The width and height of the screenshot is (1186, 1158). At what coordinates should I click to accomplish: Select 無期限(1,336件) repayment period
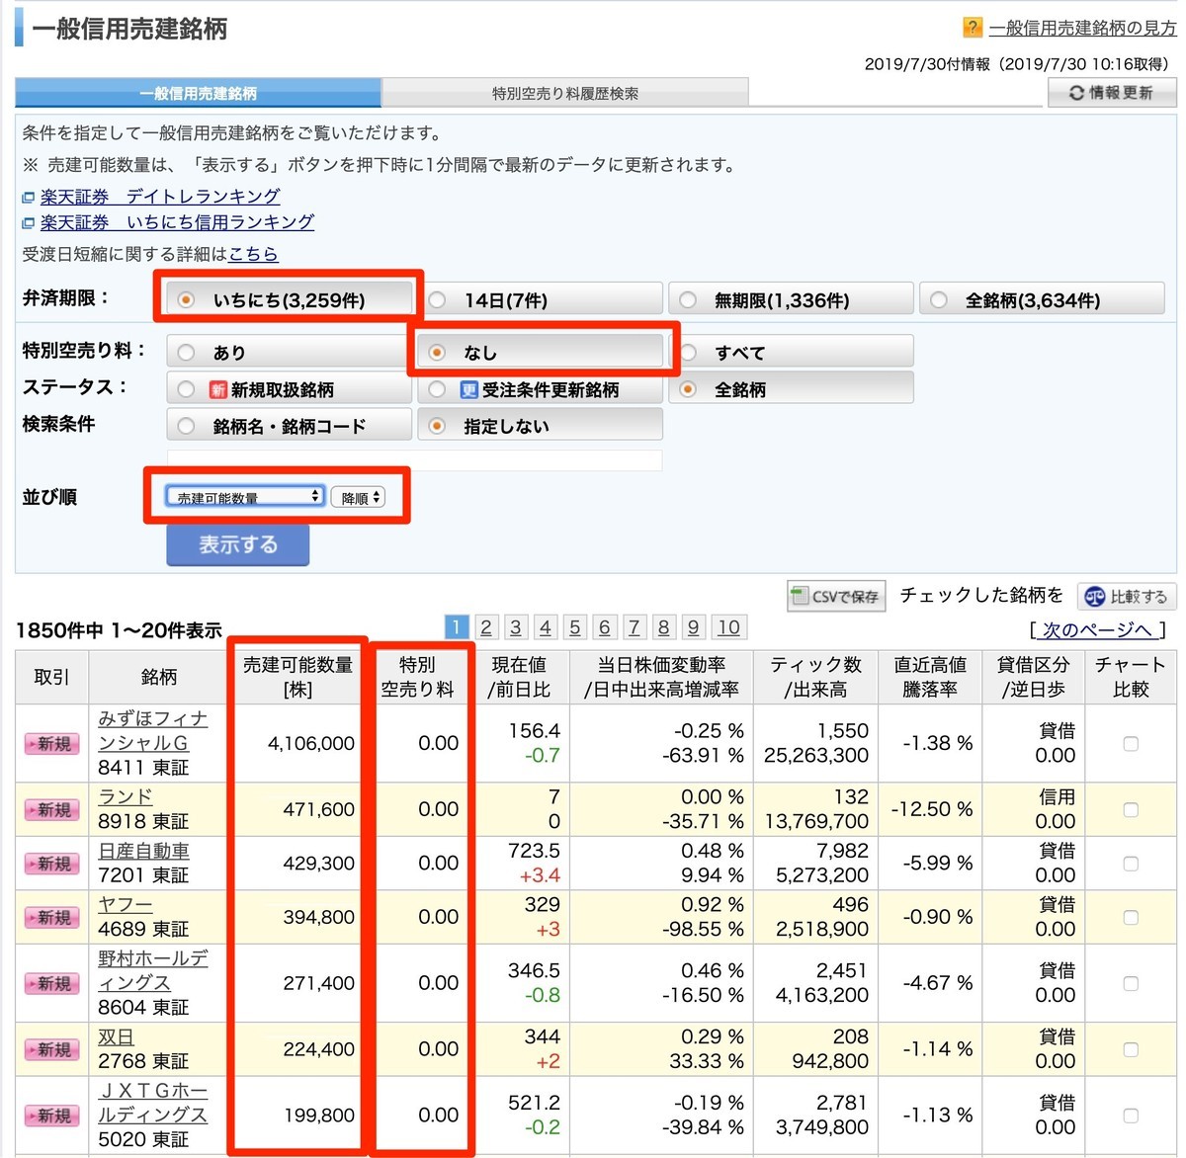click(x=791, y=299)
